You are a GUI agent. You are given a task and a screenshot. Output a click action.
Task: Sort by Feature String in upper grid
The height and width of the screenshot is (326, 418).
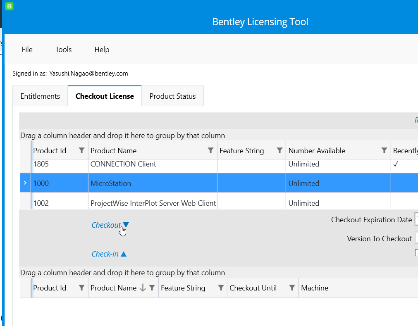point(242,151)
